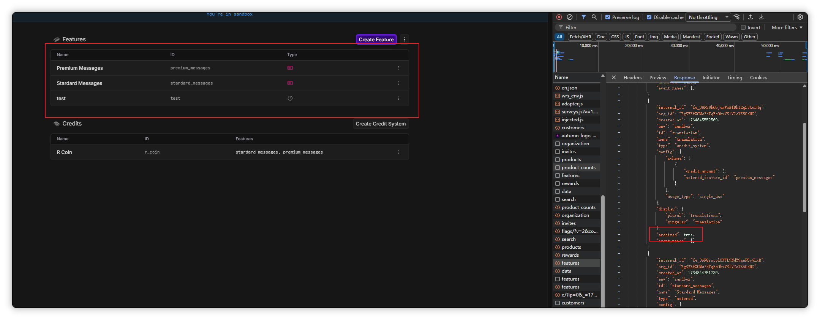
Task: Click metered type icon for Stardard Messages
Action: pyautogui.click(x=290, y=83)
